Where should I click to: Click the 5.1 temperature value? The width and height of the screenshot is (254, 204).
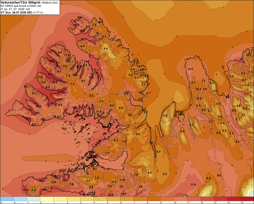(238, 119)
